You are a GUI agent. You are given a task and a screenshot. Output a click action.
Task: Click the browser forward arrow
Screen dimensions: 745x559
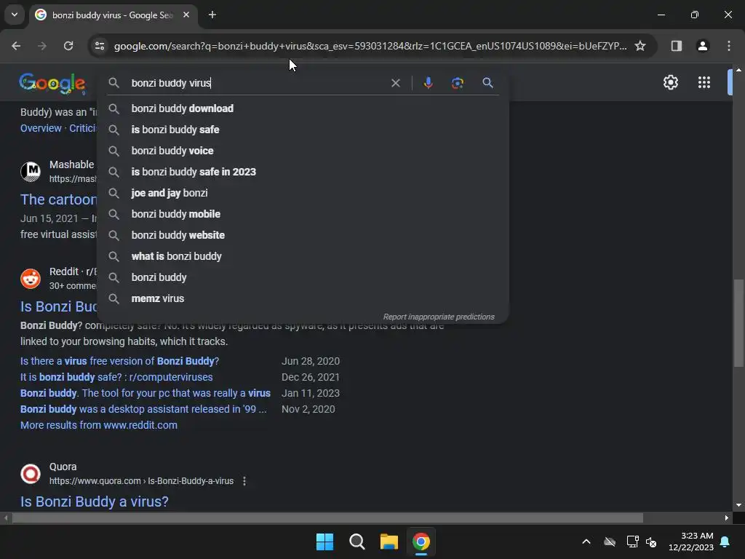41,46
